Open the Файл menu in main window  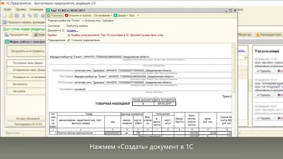click(x=8, y=9)
